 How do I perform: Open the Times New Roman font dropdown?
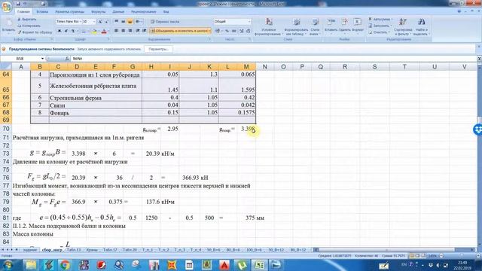pyautogui.click(x=81, y=22)
